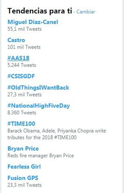Click the Barack Obama, Adele tribute description
The image size is (124, 193).
pos(57,134)
